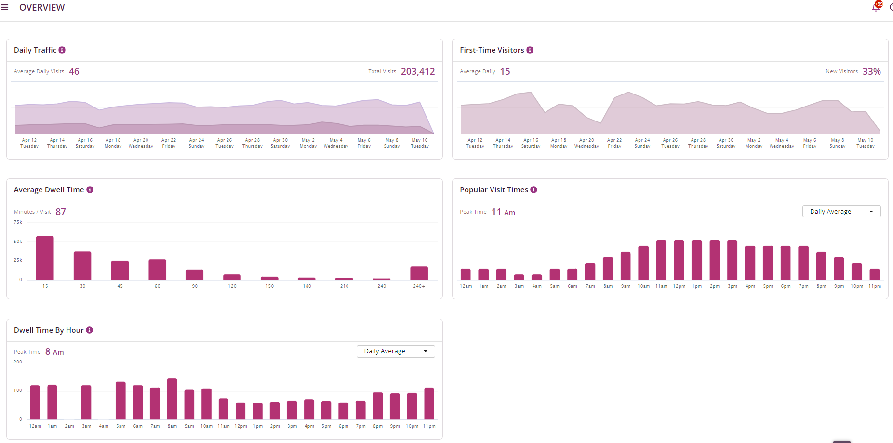Open Dwell Time By Hour Daily Average dropdown
This screenshot has height=443, width=893.
(395, 351)
